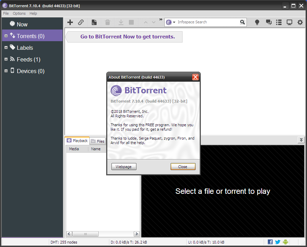Click the Add Torrent plus icon

point(70,22)
